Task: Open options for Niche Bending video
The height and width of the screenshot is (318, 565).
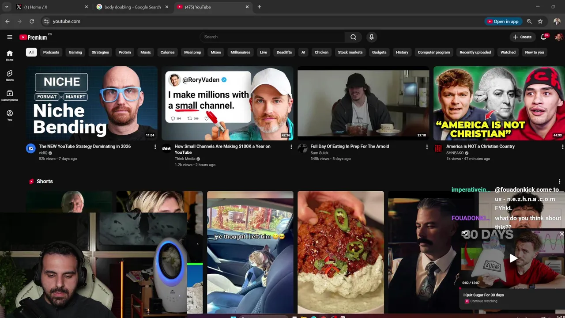Action: [155, 147]
